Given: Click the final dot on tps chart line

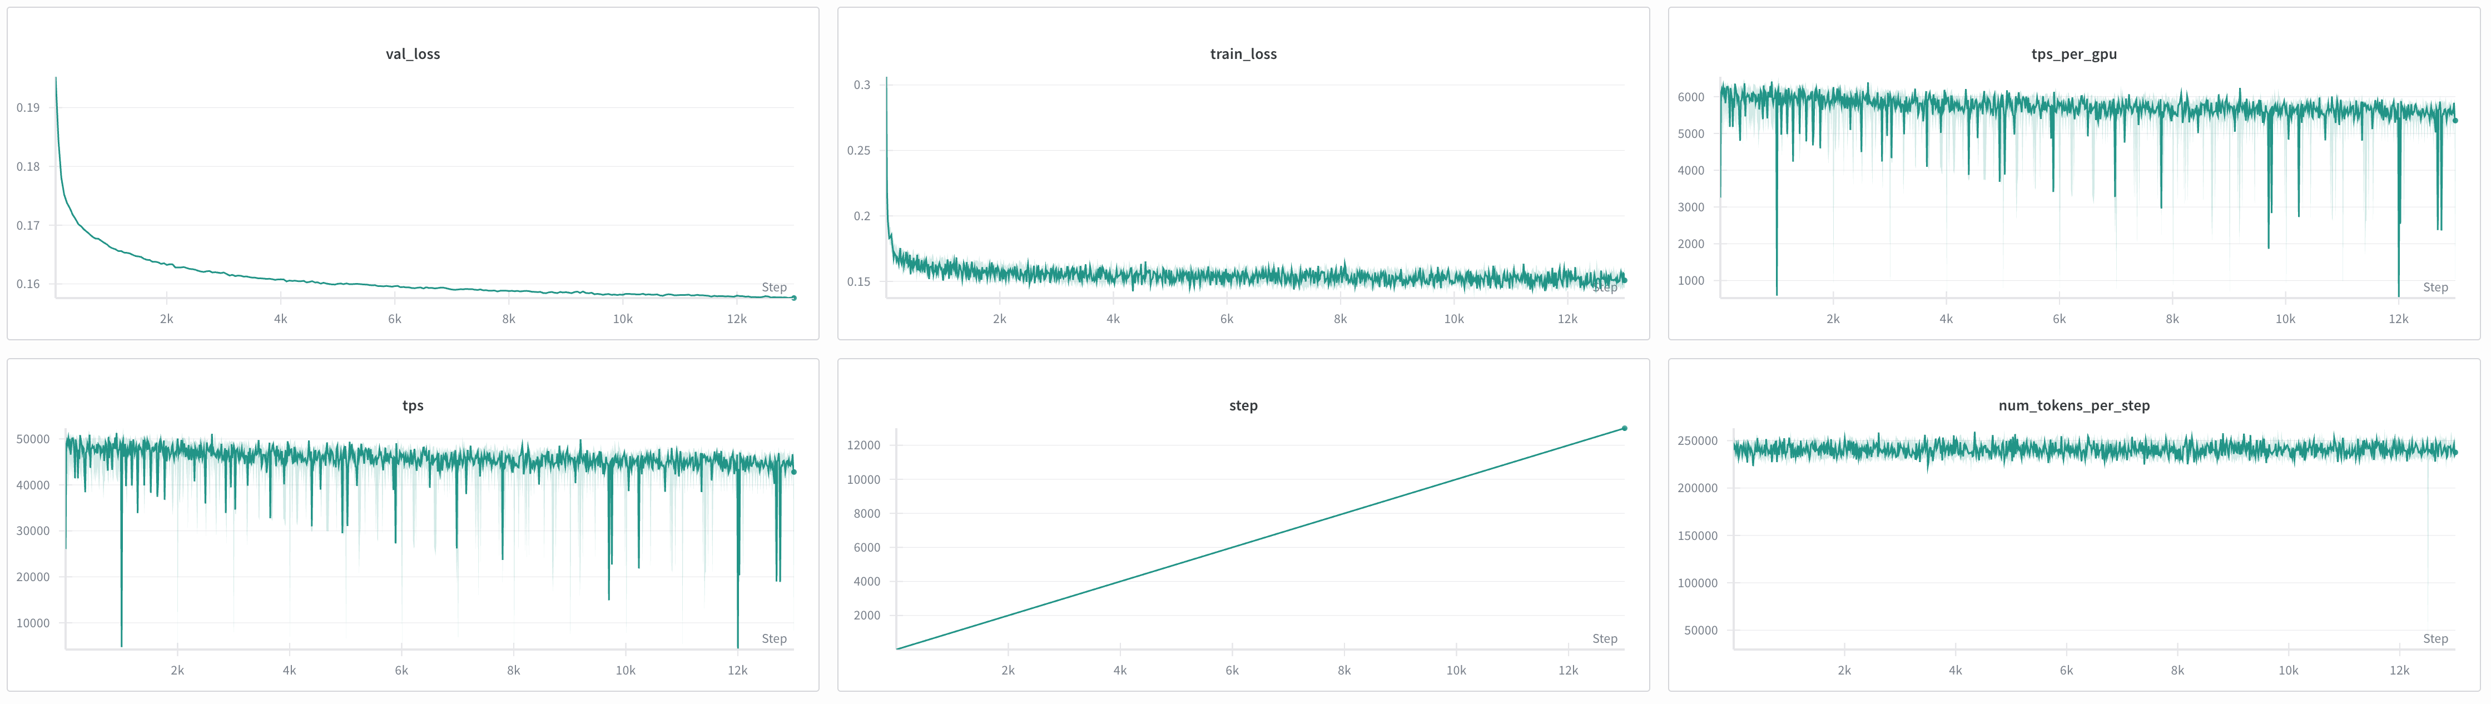Looking at the screenshot, I should 794,472.
